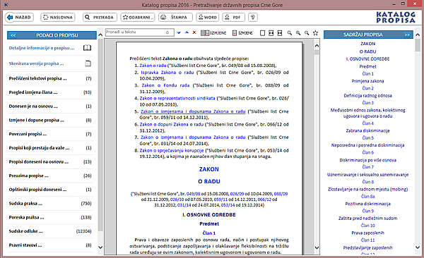Open 'Zakon o reprezentativnosti sindikata' link
This screenshot has height=258, width=424.
point(177,99)
